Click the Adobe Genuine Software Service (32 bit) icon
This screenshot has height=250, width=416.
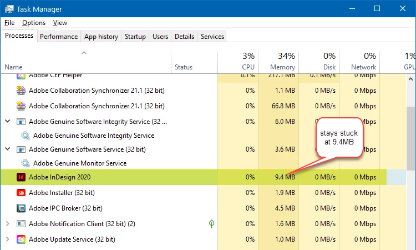(21, 149)
